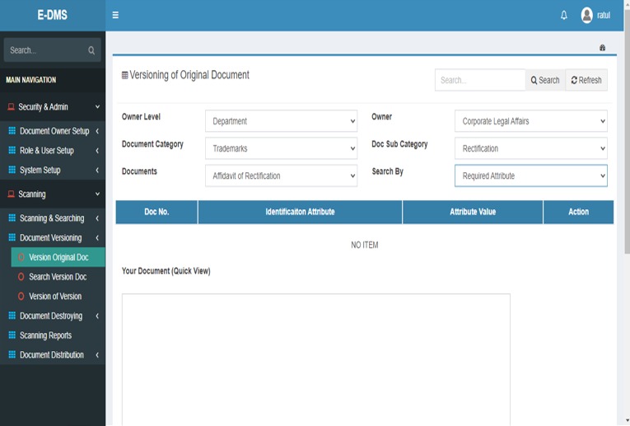Click the sidebar search magnifier icon
630x426 pixels.
[91, 50]
